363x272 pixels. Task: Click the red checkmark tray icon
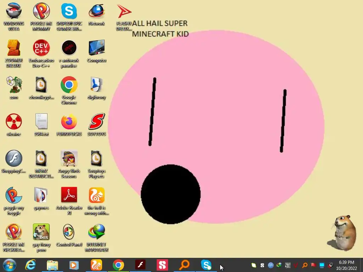pyautogui.click(x=296, y=265)
